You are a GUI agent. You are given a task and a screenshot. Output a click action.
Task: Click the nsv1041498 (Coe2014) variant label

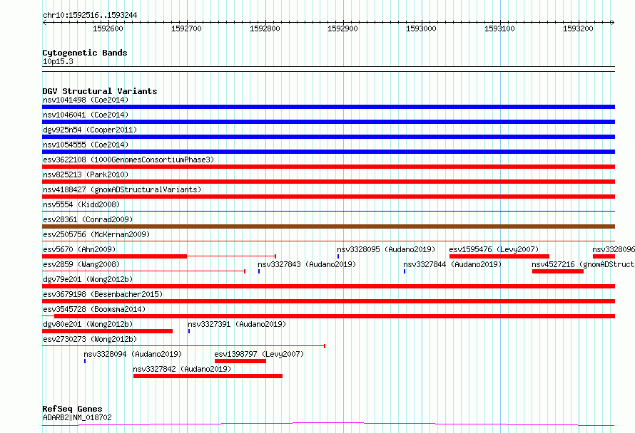pyautogui.click(x=86, y=100)
